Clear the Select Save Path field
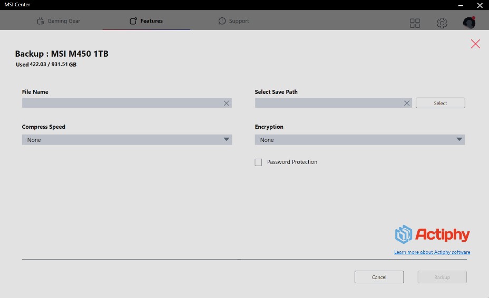This screenshot has width=489, height=298. pos(407,104)
